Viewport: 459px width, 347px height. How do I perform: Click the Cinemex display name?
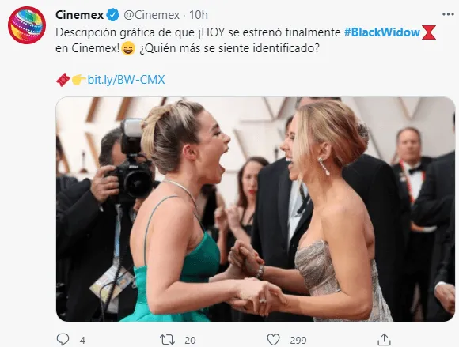[x=79, y=15]
